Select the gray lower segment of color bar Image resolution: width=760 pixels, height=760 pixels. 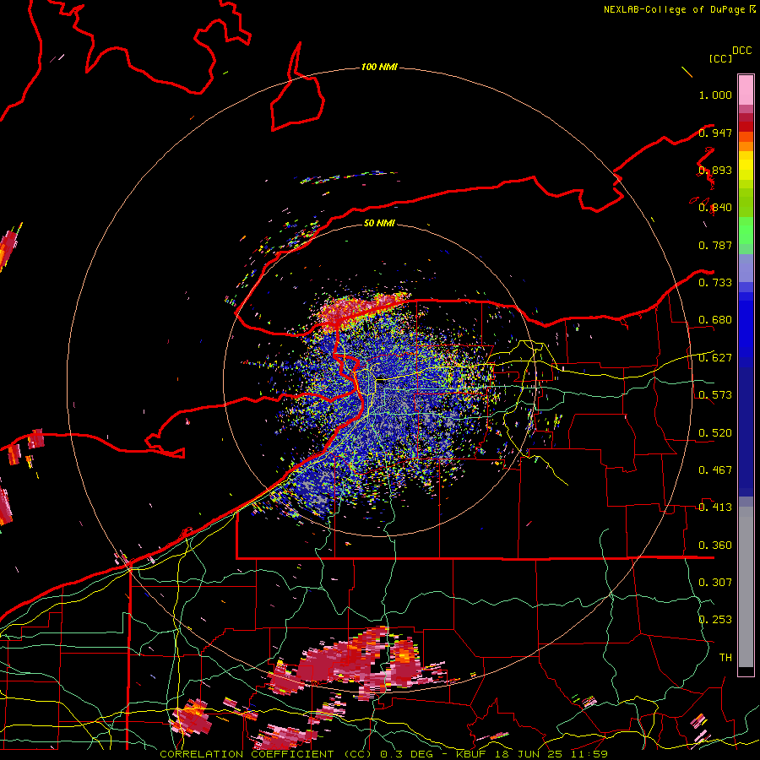pos(746,587)
